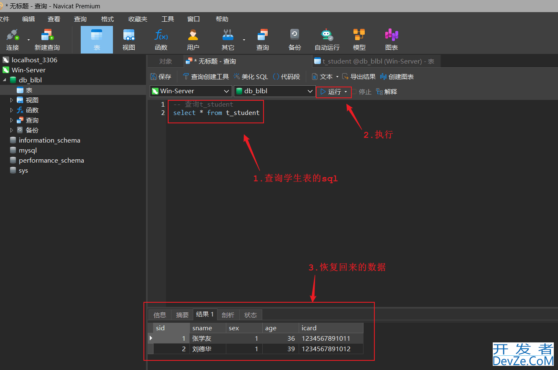
Task: Stop the query with 停止
Action: (361, 92)
